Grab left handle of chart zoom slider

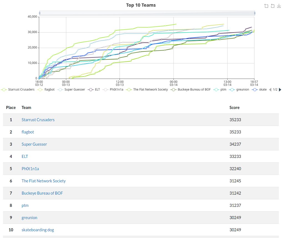pos(40,13)
